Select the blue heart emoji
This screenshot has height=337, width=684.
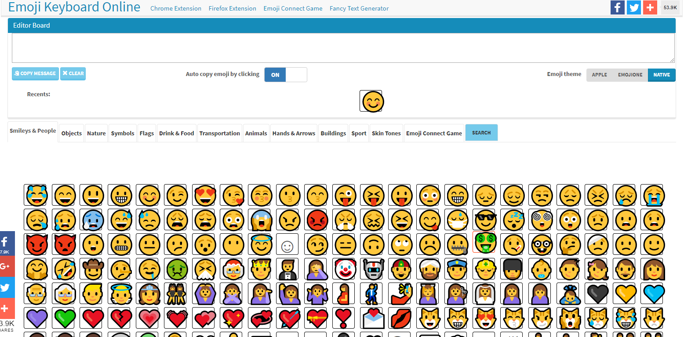click(x=653, y=294)
